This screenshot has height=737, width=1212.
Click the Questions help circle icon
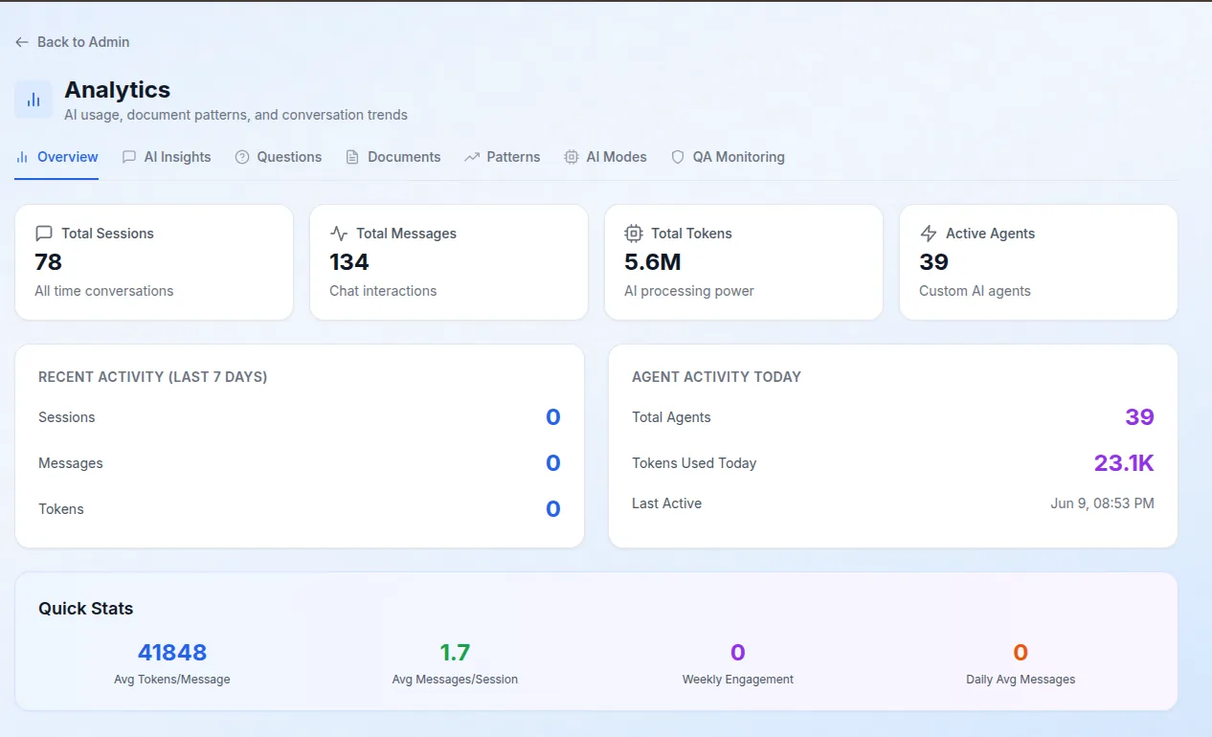(x=242, y=157)
